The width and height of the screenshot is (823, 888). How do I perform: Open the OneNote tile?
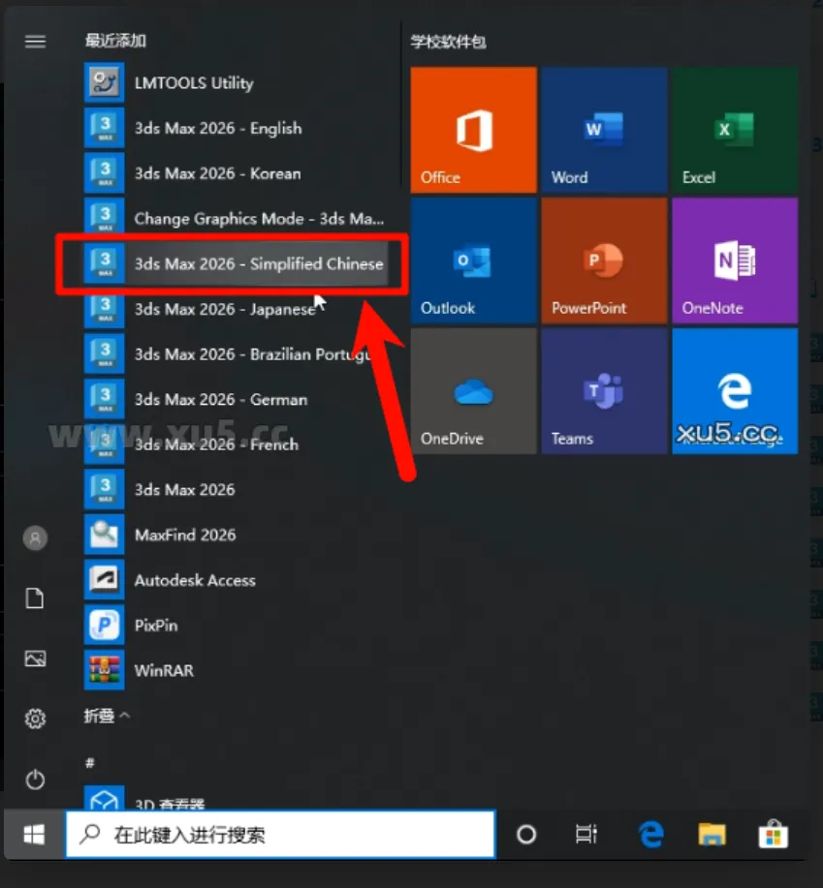point(735,260)
